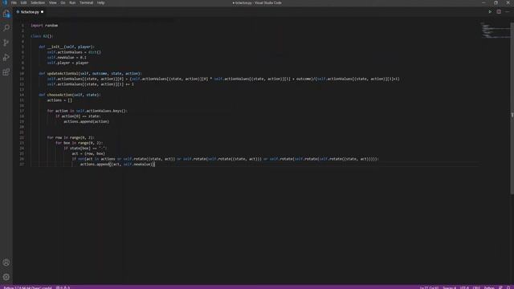The width and height of the screenshot is (514, 289).
Task: Click the Ln/Col cursor position indicator
Action: (429, 287)
